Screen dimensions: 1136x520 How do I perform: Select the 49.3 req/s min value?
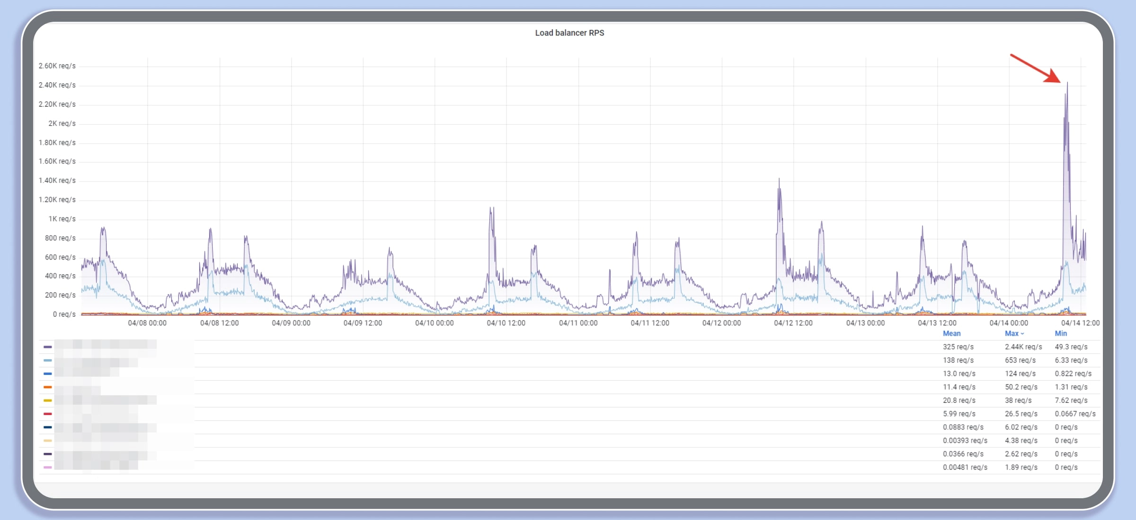coord(1071,347)
